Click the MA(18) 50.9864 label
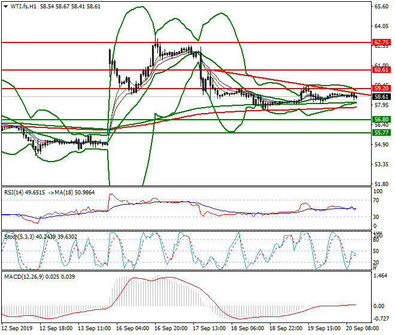Viewport: 395px width, 335px height. (75, 193)
